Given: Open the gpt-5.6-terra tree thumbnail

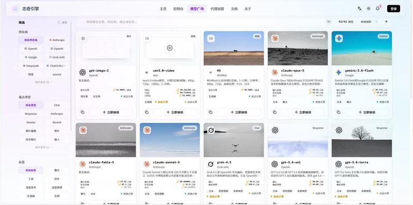Looking at the screenshot, I should click(x=362, y=140).
